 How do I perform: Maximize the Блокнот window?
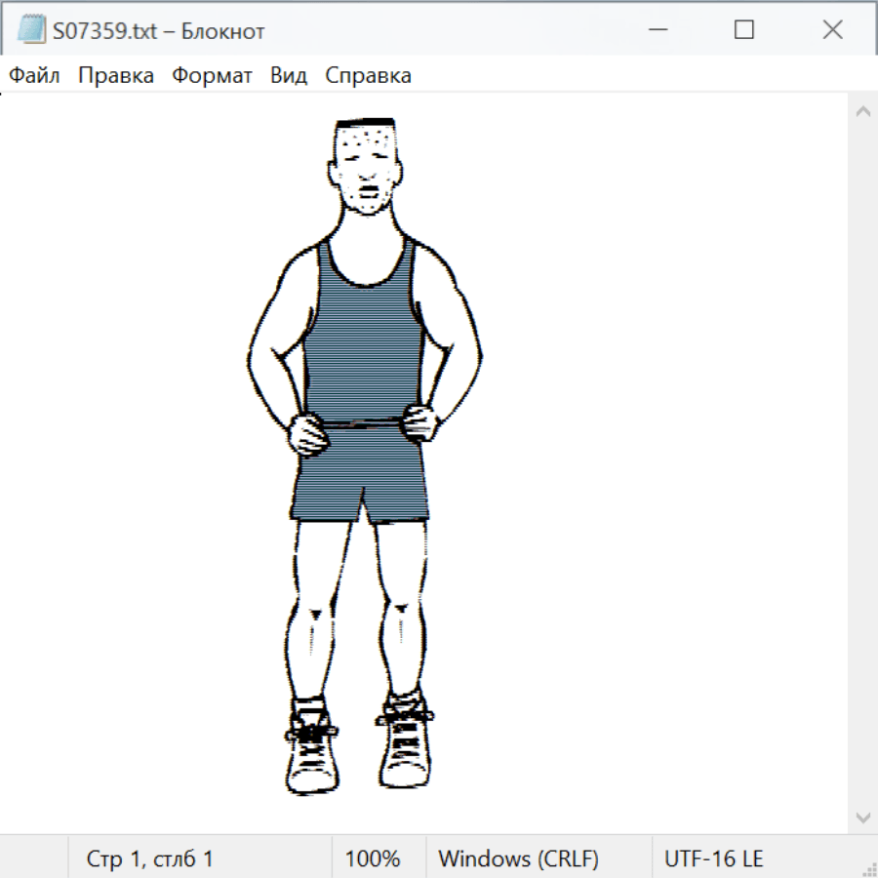(x=743, y=30)
